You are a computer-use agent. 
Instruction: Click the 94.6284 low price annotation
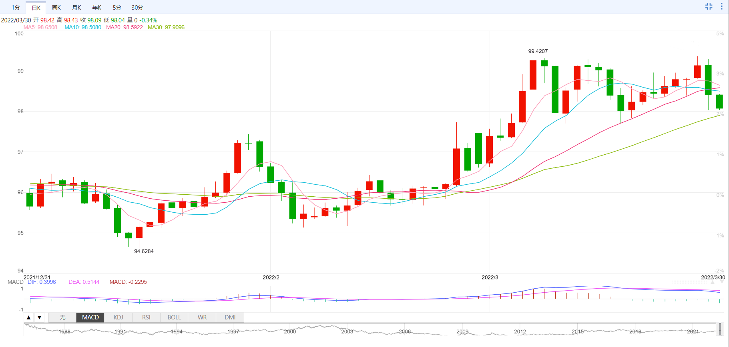click(144, 251)
